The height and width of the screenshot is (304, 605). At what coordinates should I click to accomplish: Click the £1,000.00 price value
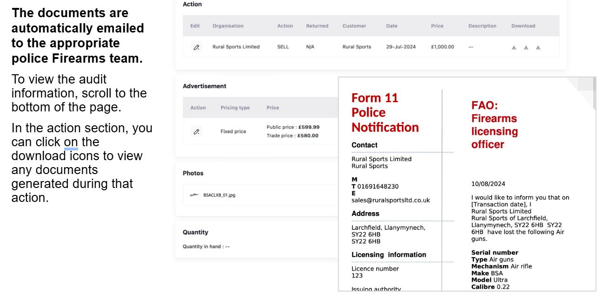[442, 47]
